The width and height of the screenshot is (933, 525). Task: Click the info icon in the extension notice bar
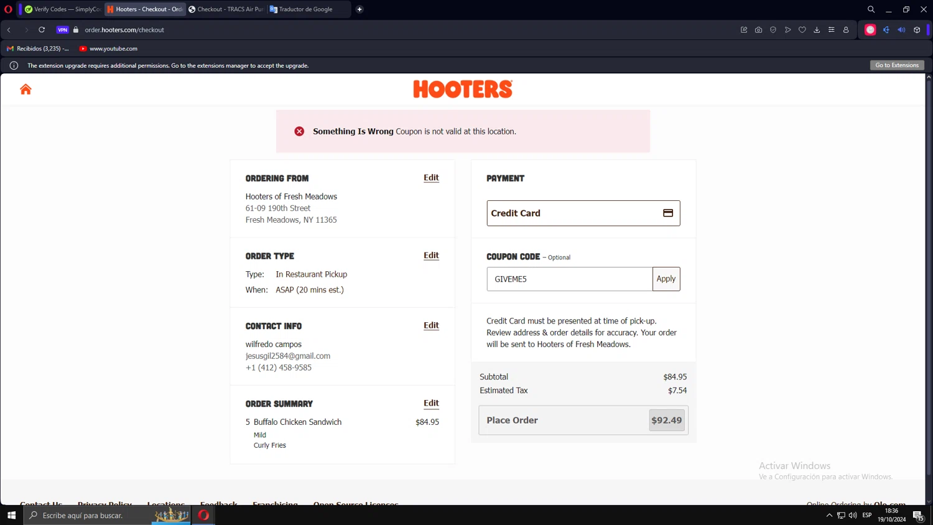point(14,65)
